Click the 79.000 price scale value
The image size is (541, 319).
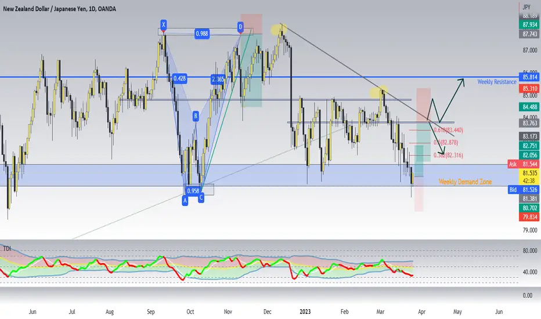tap(529, 230)
